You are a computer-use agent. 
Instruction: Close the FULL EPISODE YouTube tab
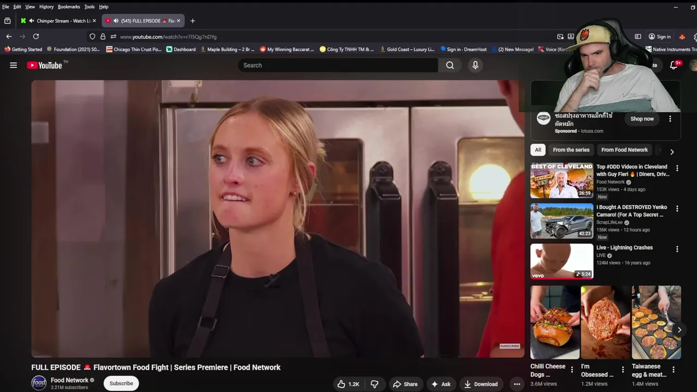178,21
